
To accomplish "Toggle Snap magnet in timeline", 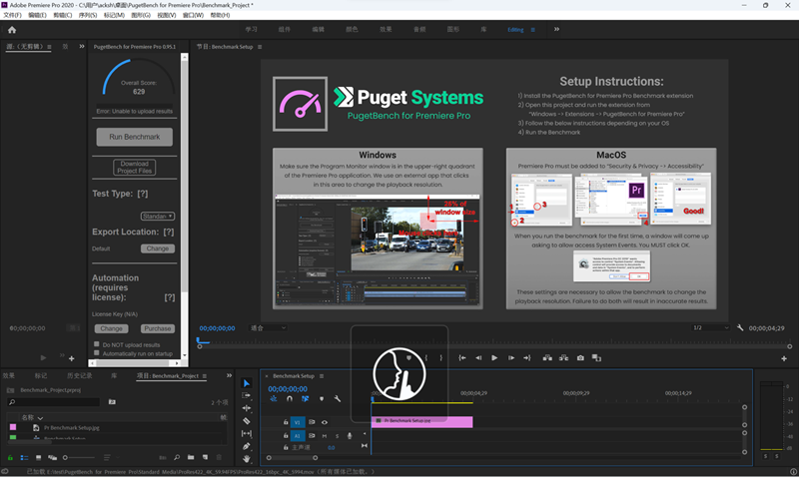I will point(290,399).
